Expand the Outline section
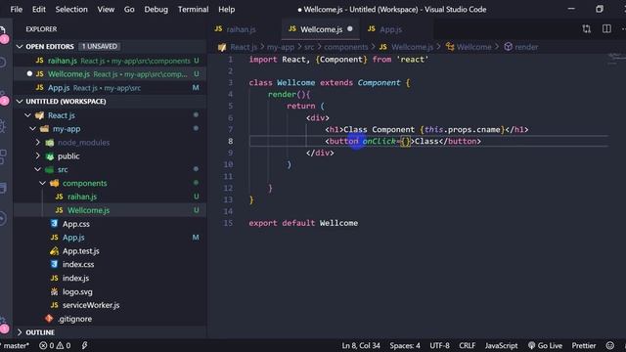This screenshot has height=352, width=626. point(20,332)
